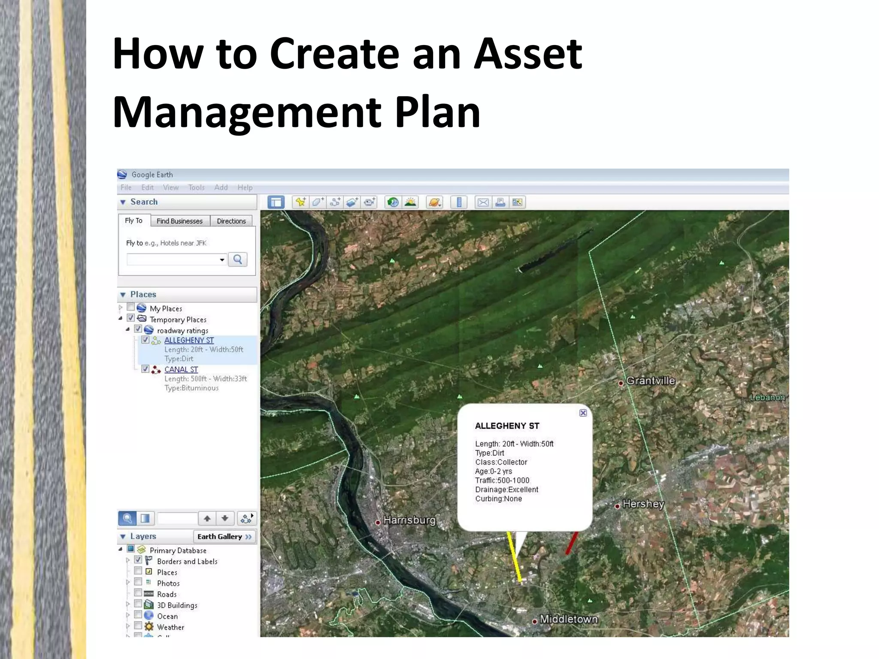Click the Print icon in toolbar
The width and height of the screenshot is (879, 659).
(500, 202)
